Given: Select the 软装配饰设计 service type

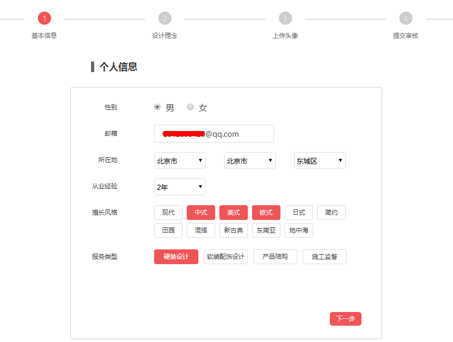Looking at the screenshot, I should click(x=226, y=257).
